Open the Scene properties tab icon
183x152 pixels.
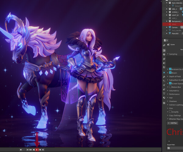coord(164,63)
